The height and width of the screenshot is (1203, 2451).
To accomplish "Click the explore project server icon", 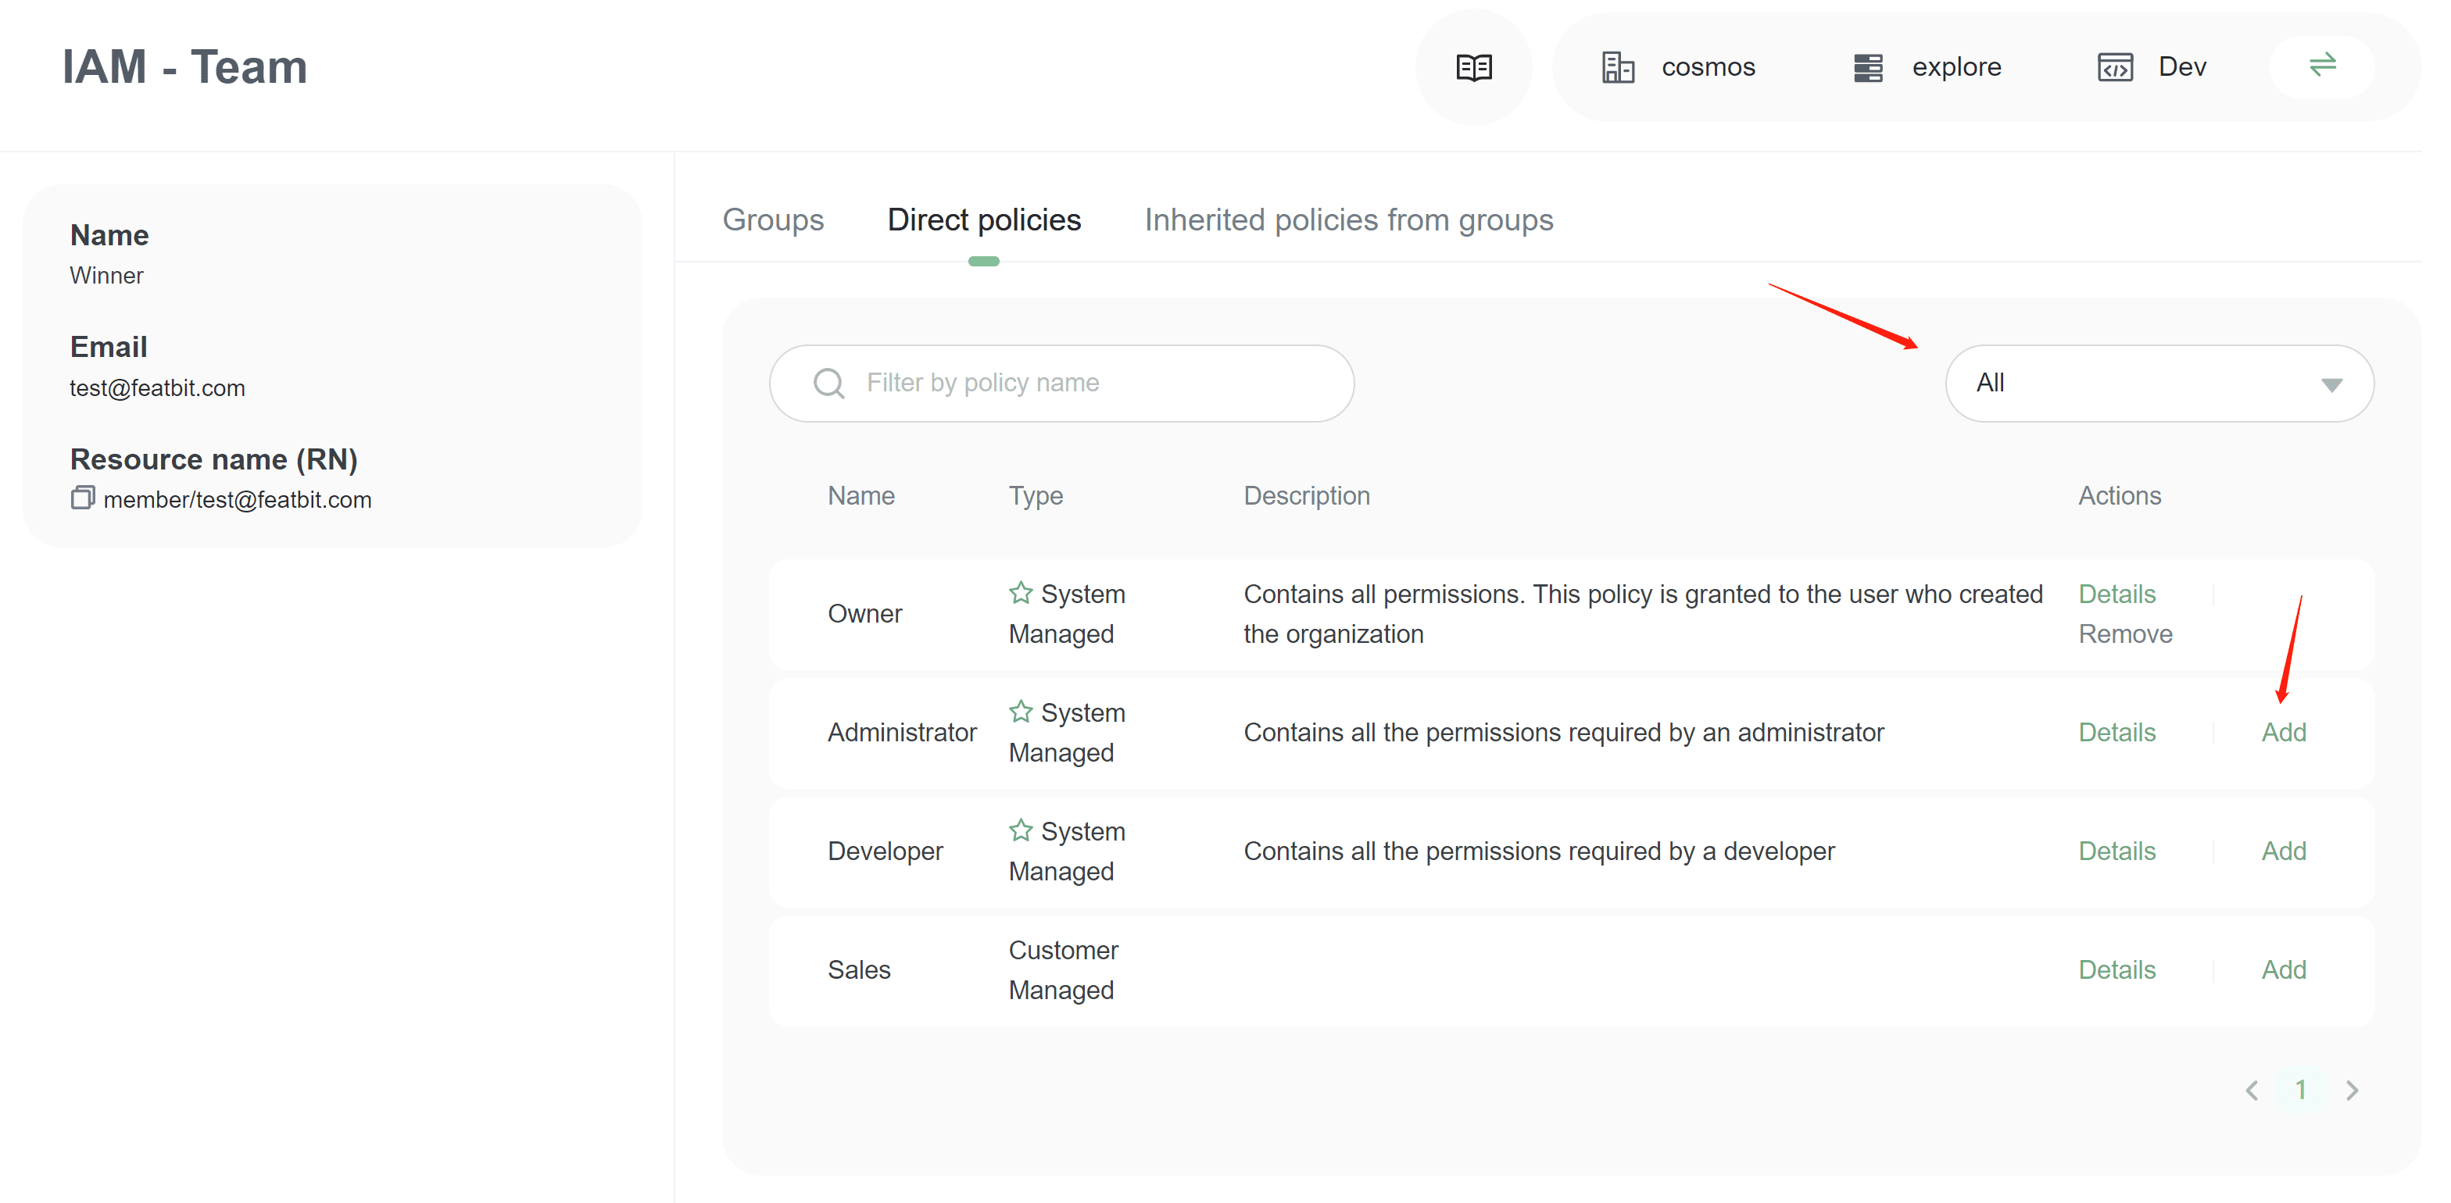I will 1867,67.
